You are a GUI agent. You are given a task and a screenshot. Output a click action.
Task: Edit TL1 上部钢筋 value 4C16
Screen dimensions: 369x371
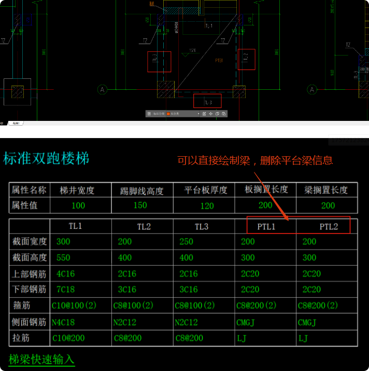pos(66,274)
